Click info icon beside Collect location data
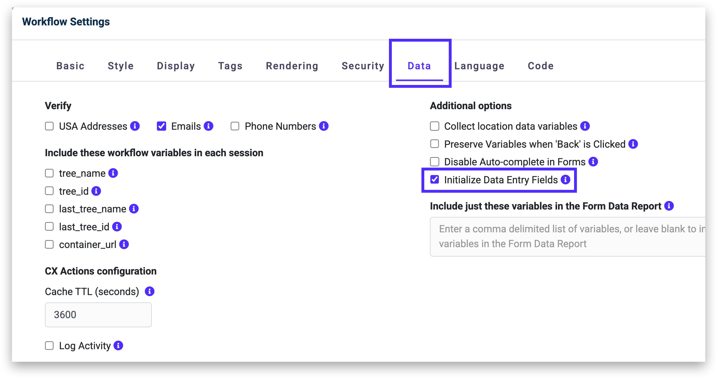 (585, 126)
